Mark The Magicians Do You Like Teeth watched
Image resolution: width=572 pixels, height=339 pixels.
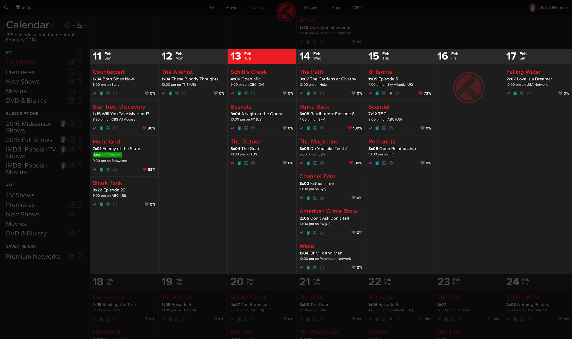click(301, 163)
